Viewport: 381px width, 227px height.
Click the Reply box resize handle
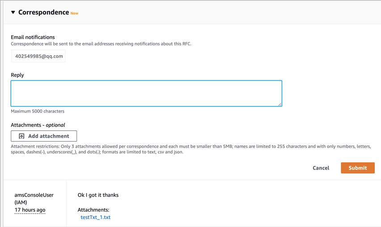(279, 104)
